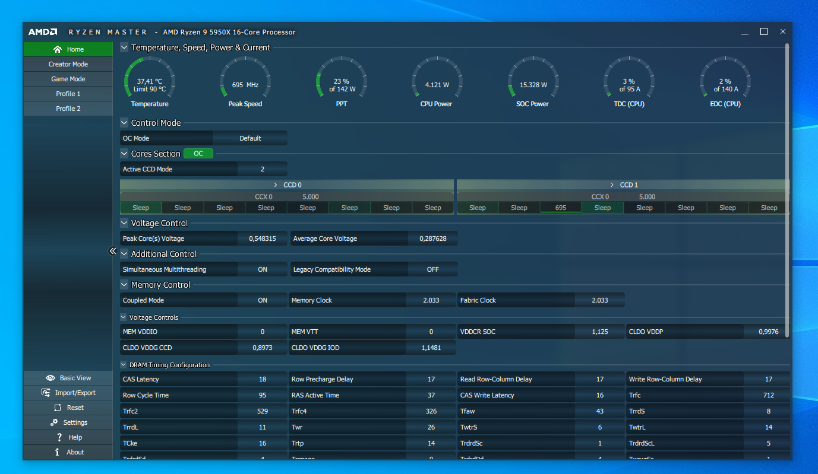Toggle the green OC button in Cores Section
Image resolution: width=818 pixels, height=474 pixels.
(x=198, y=154)
